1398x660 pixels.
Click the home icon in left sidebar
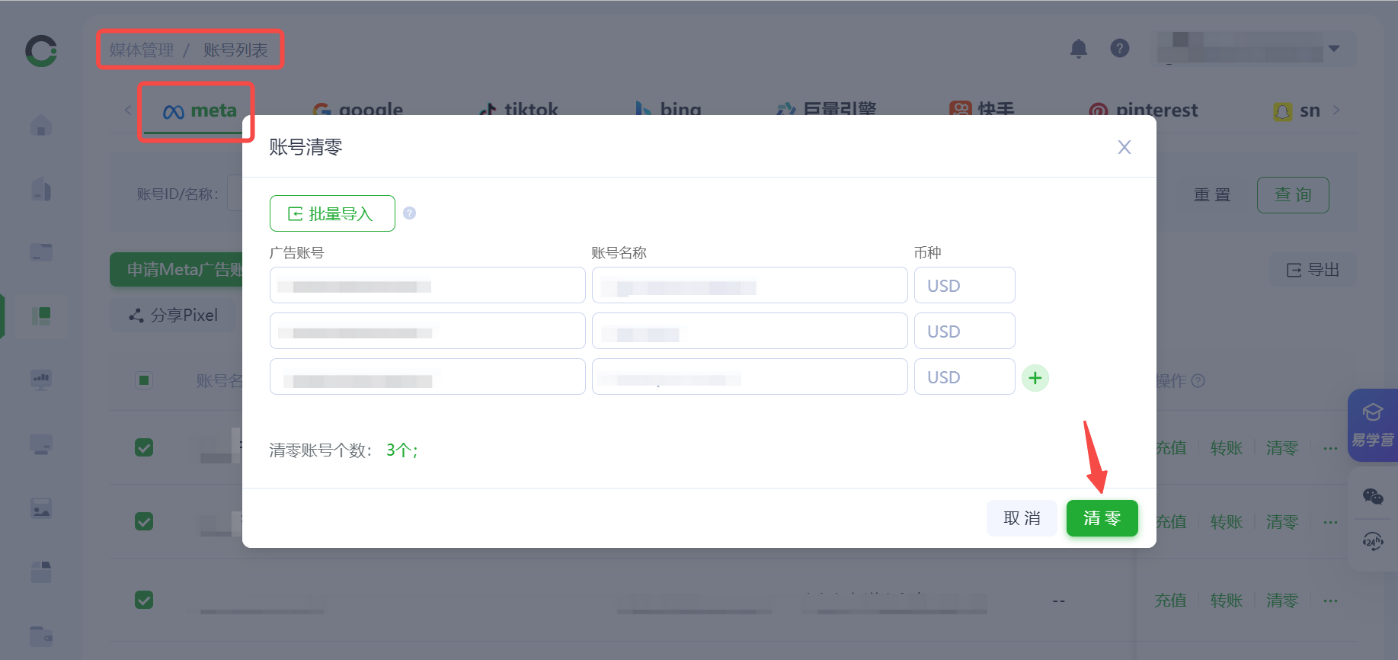(x=42, y=125)
